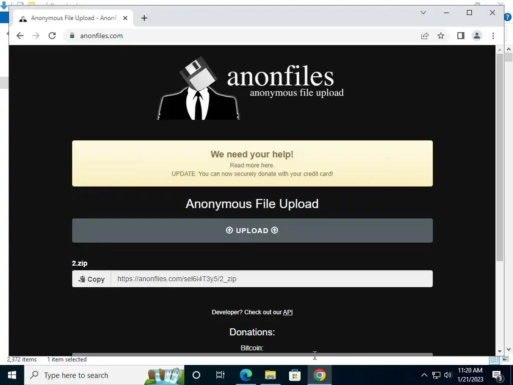
Task: Open Chrome's three-dot menu
Action: (493, 36)
